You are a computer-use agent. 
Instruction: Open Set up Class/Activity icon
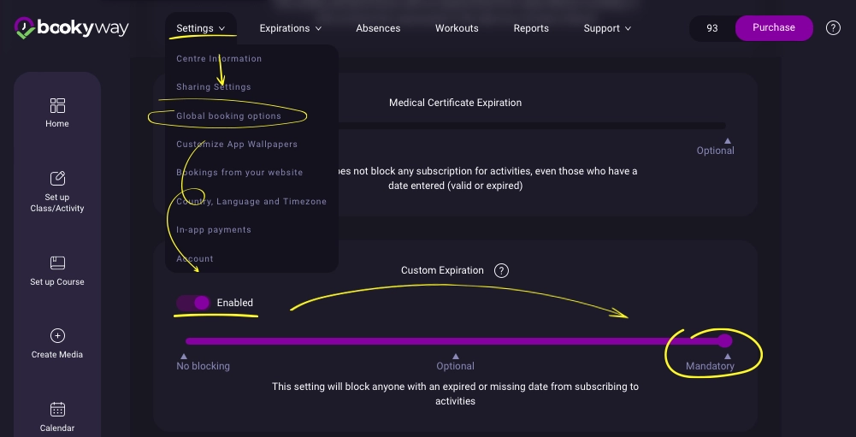pos(57,179)
